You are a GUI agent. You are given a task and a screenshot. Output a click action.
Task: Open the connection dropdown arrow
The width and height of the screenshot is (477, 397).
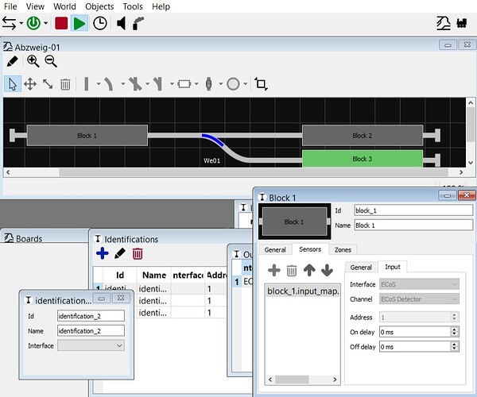pos(21,23)
